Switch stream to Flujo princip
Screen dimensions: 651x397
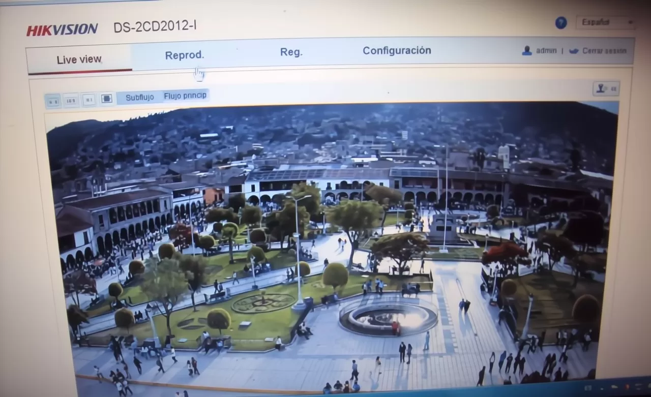click(x=185, y=96)
